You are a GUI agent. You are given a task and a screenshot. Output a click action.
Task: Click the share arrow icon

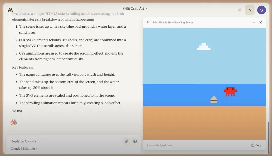240,10
